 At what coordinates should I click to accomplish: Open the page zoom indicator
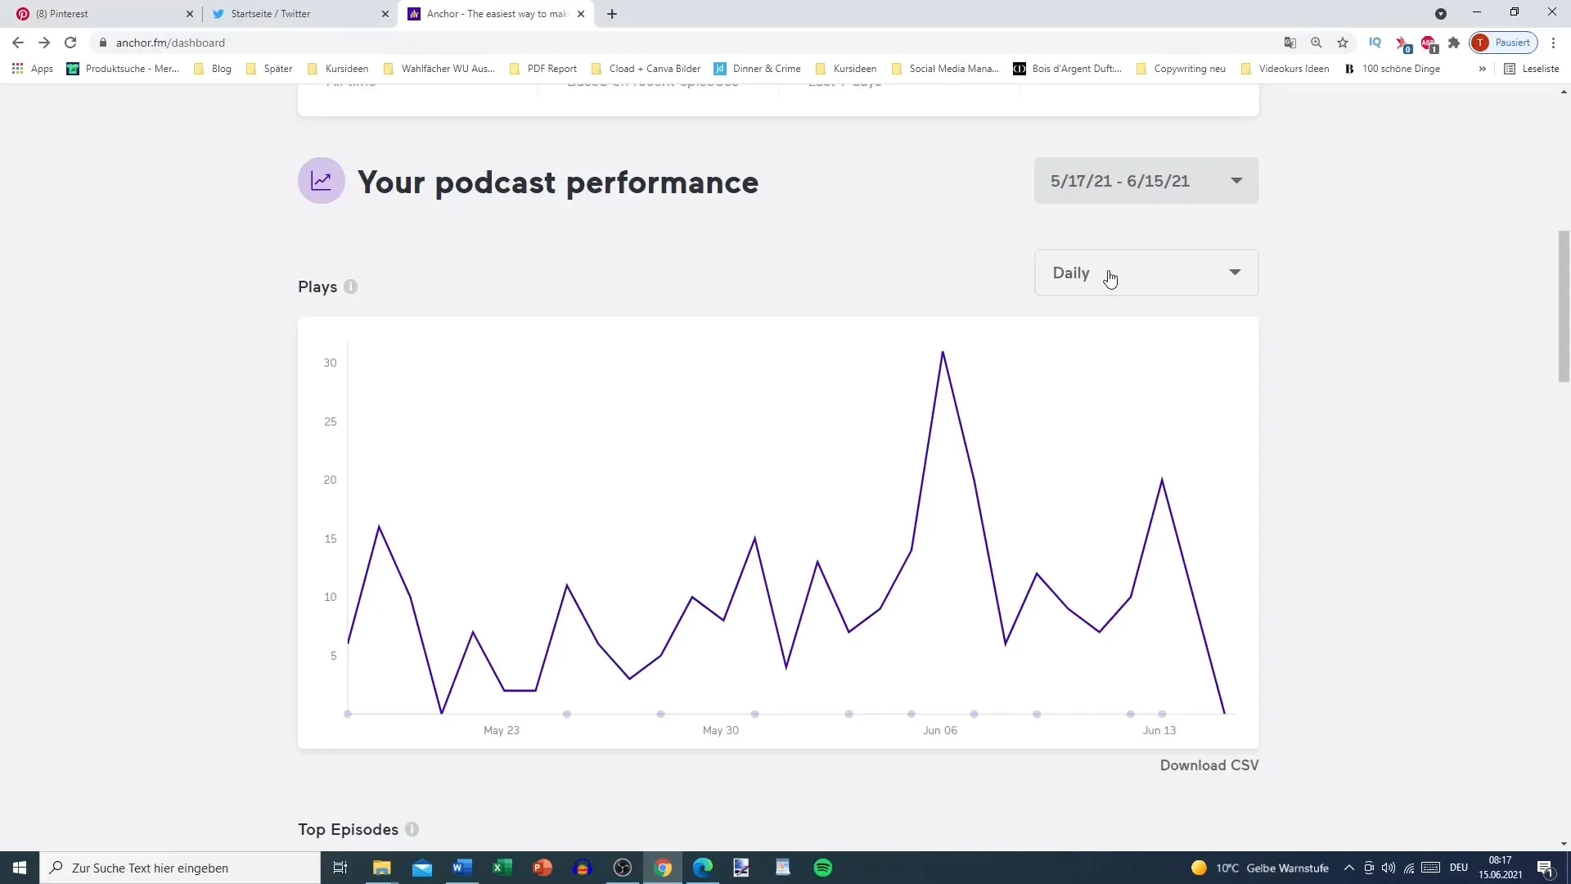pyautogui.click(x=1317, y=43)
